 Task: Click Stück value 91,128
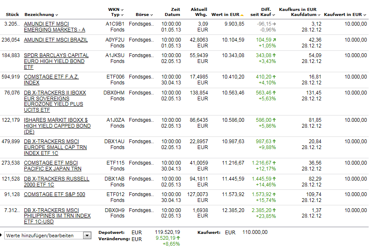tap(12, 194)
